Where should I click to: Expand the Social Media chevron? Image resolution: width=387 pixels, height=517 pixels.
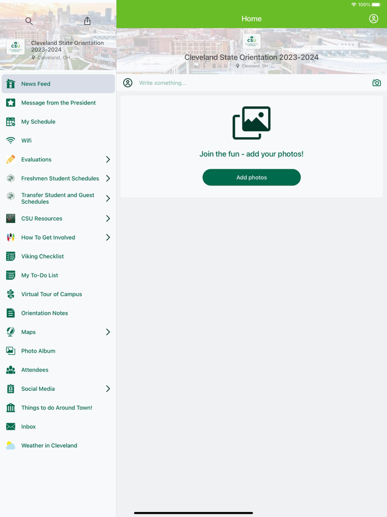point(108,389)
